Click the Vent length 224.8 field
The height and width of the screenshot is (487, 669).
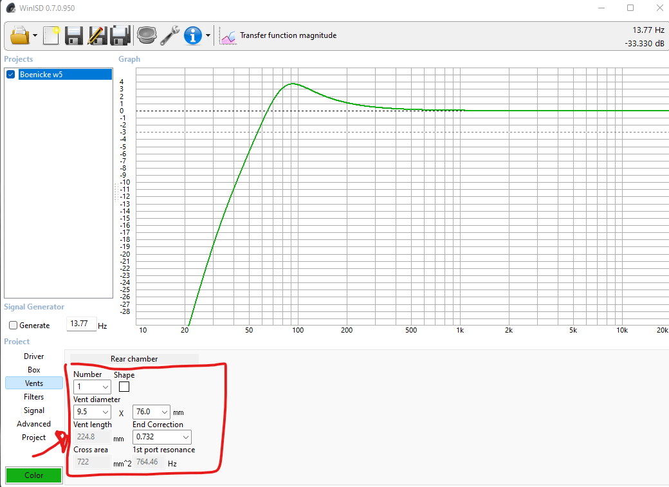coord(92,437)
